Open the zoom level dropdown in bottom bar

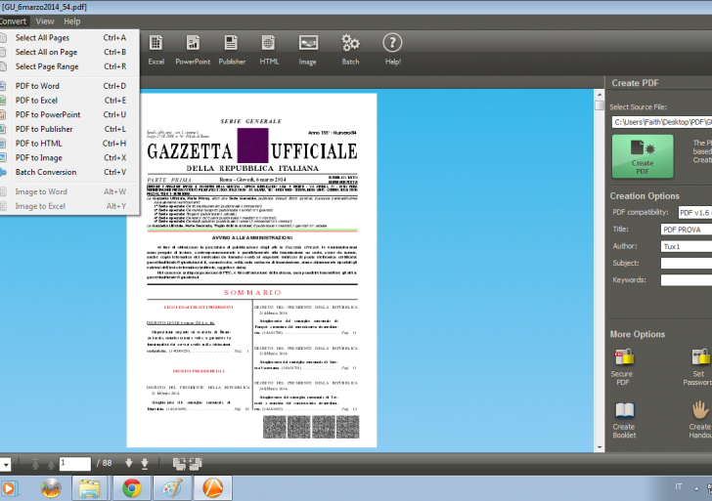(6, 463)
